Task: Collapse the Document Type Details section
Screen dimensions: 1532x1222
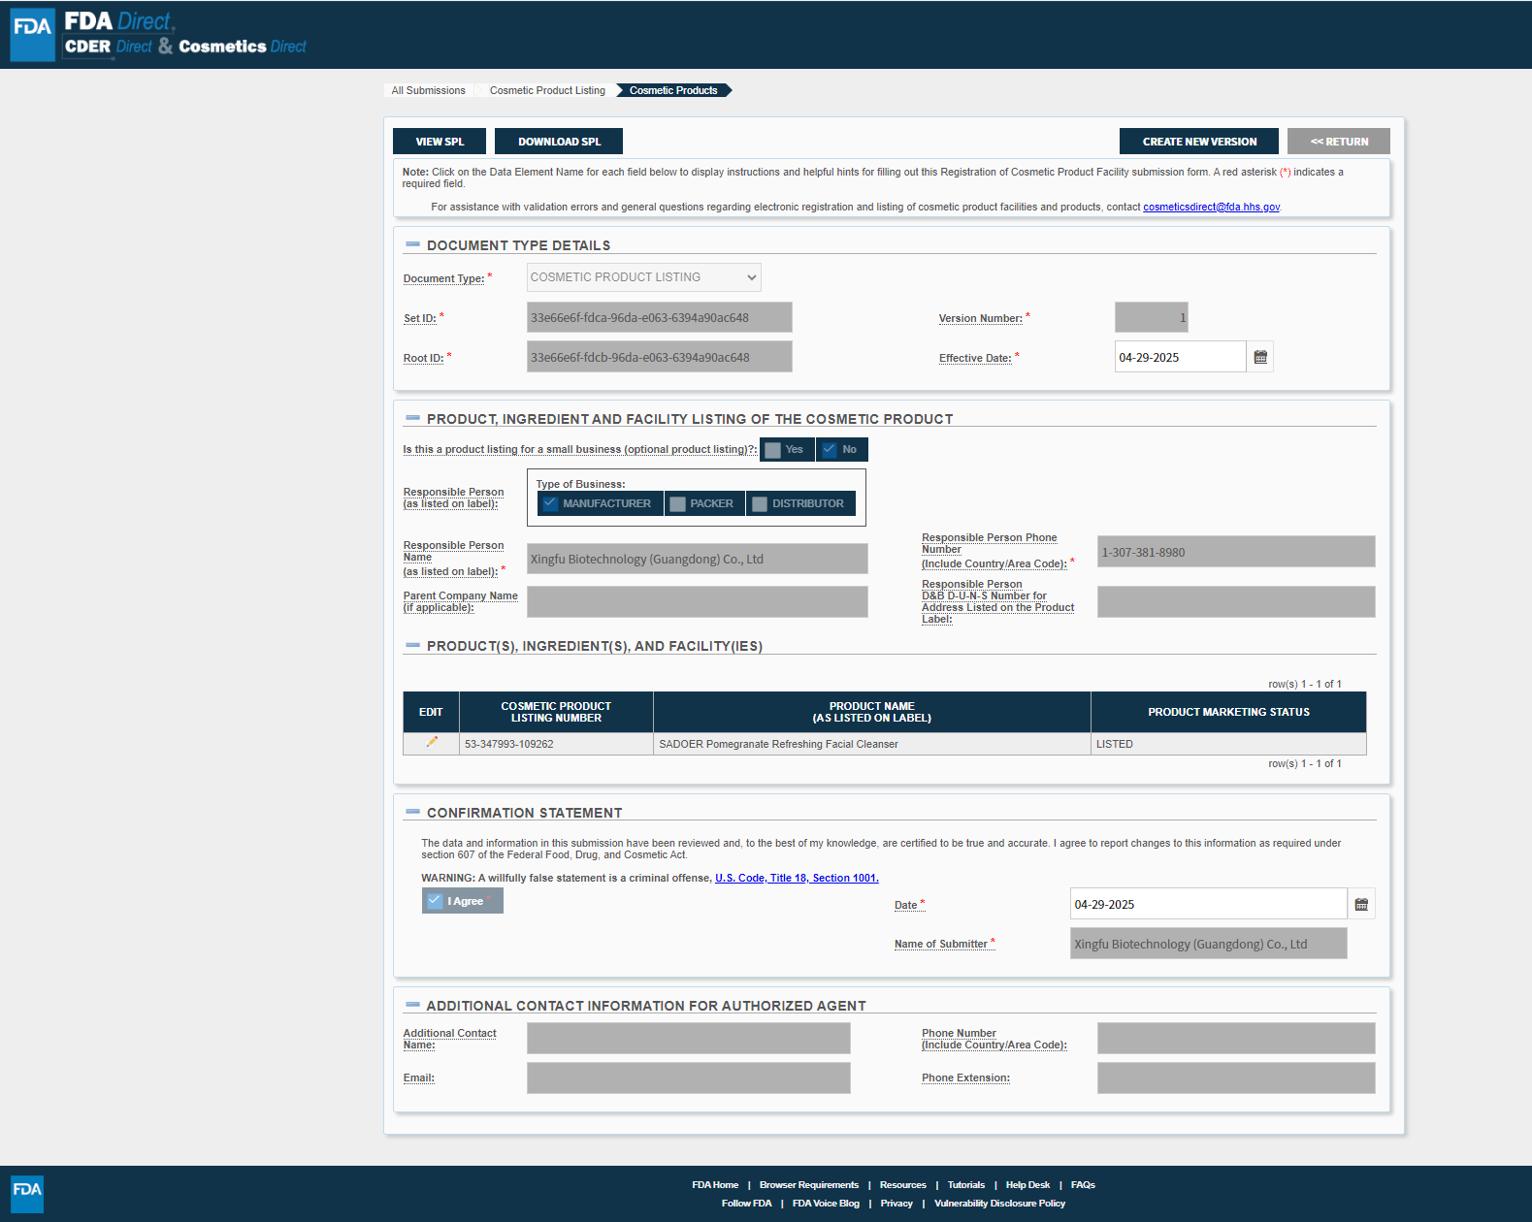Action: coord(412,245)
